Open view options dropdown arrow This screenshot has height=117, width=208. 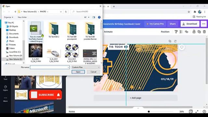pyautogui.click(x=89, y=17)
